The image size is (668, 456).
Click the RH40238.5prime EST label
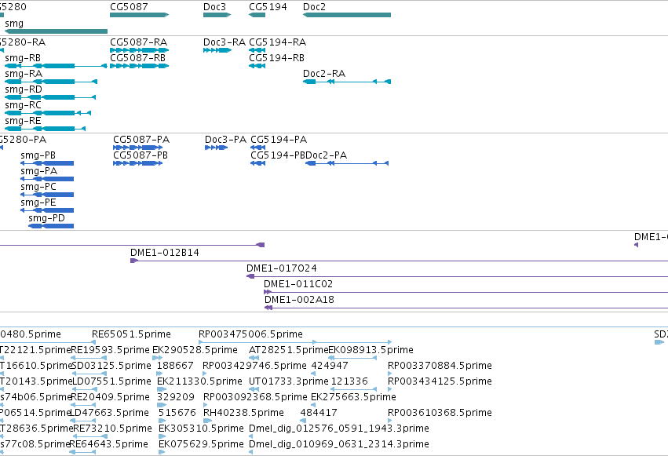(243, 413)
